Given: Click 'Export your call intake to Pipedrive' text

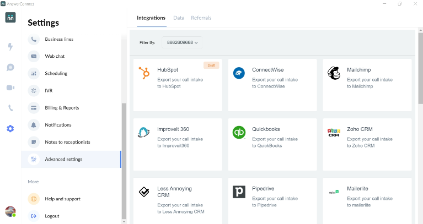Looking at the screenshot, I should click(x=275, y=202).
